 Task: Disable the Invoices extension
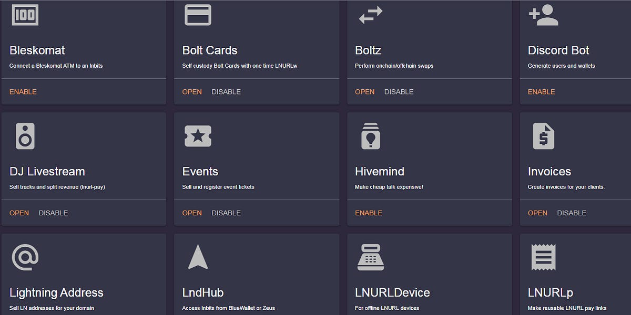(572, 213)
